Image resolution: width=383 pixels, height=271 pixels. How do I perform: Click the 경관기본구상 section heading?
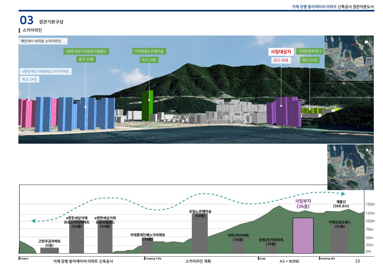pos(51,22)
